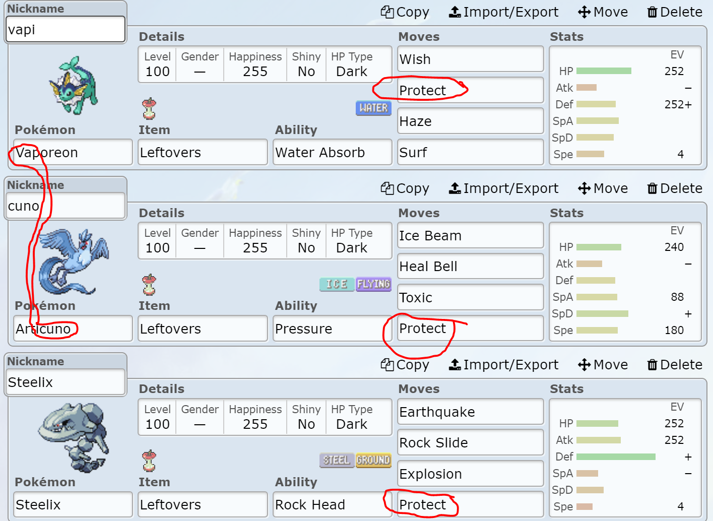Image resolution: width=713 pixels, height=521 pixels.
Task: Click Vaporeon's Protect move slot
Action: [471, 90]
